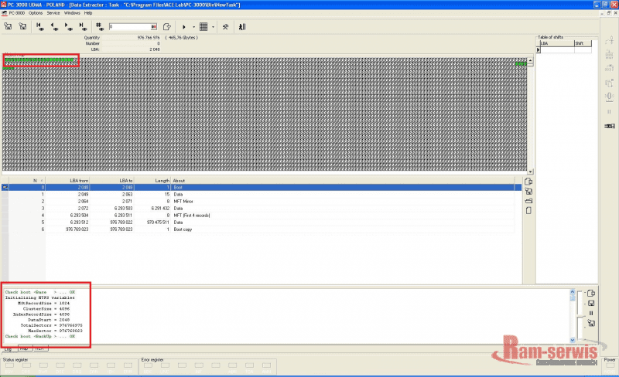Open the Options menu
The image size is (619, 377).
pyautogui.click(x=36, y=13)
